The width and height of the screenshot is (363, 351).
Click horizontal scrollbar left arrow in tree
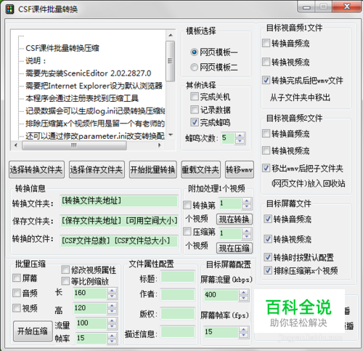pyautogui.click(x=16, y=145)
